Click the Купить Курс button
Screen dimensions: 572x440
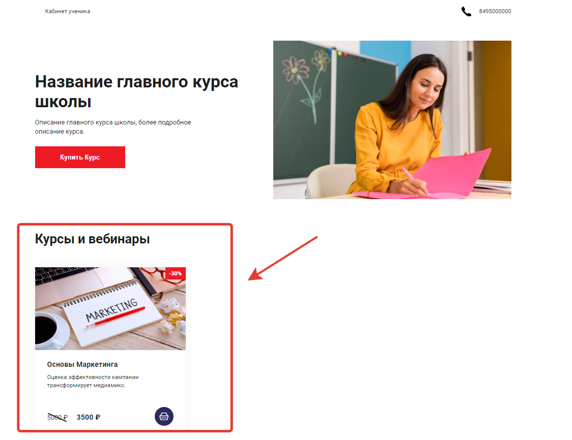[80, 158]
